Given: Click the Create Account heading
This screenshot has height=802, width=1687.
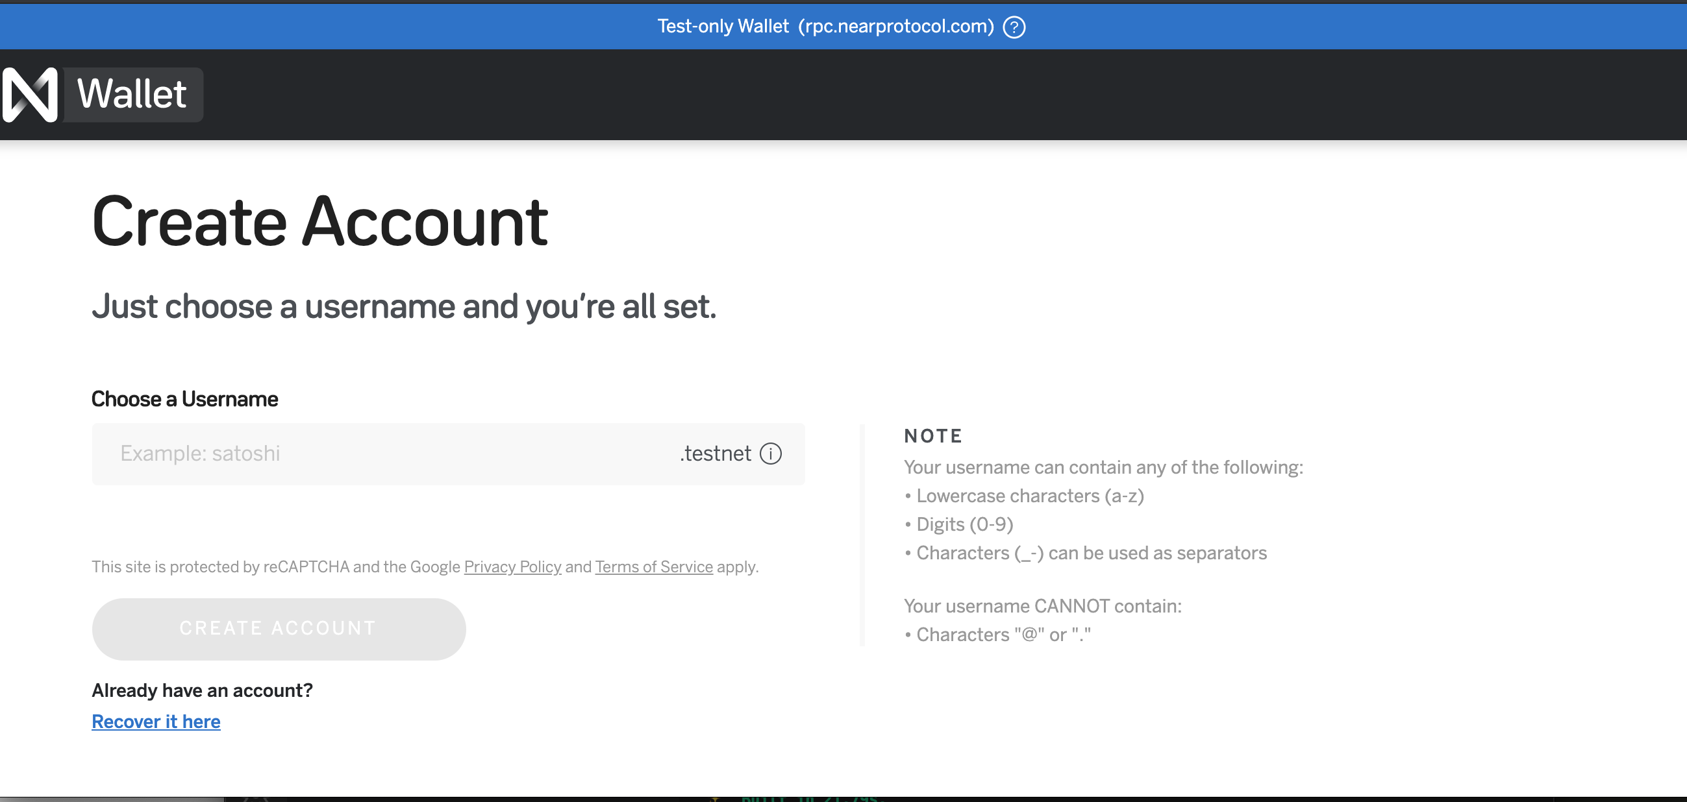Looking at the screenshot, I should coord(319,223).
